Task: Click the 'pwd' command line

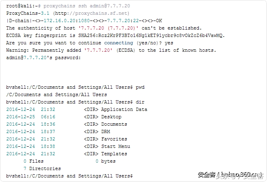Action: pos(75,87)
